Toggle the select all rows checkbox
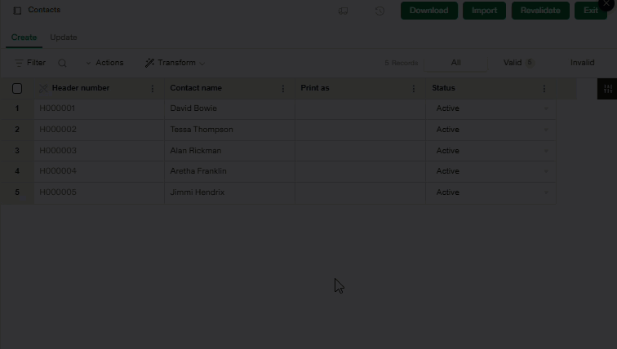The height and width of the screenshot is (349, 617). pyautogui.click(x=17, y=89)
